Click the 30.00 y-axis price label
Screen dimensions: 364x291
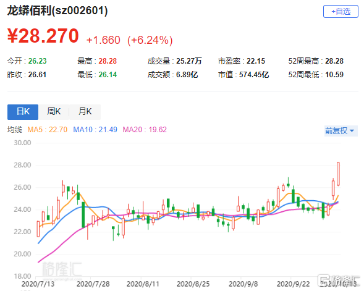click(22, 143)
